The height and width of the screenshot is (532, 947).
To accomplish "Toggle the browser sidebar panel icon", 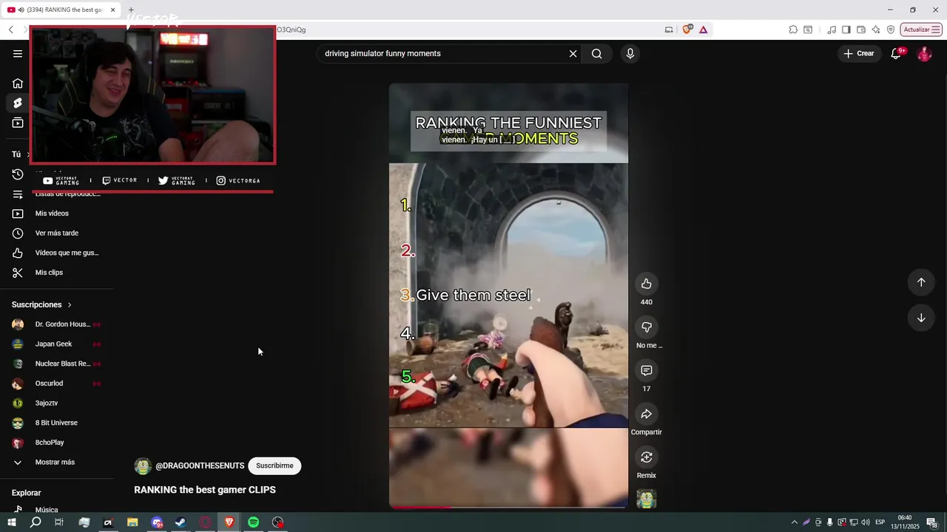I will tap(846, 30).
